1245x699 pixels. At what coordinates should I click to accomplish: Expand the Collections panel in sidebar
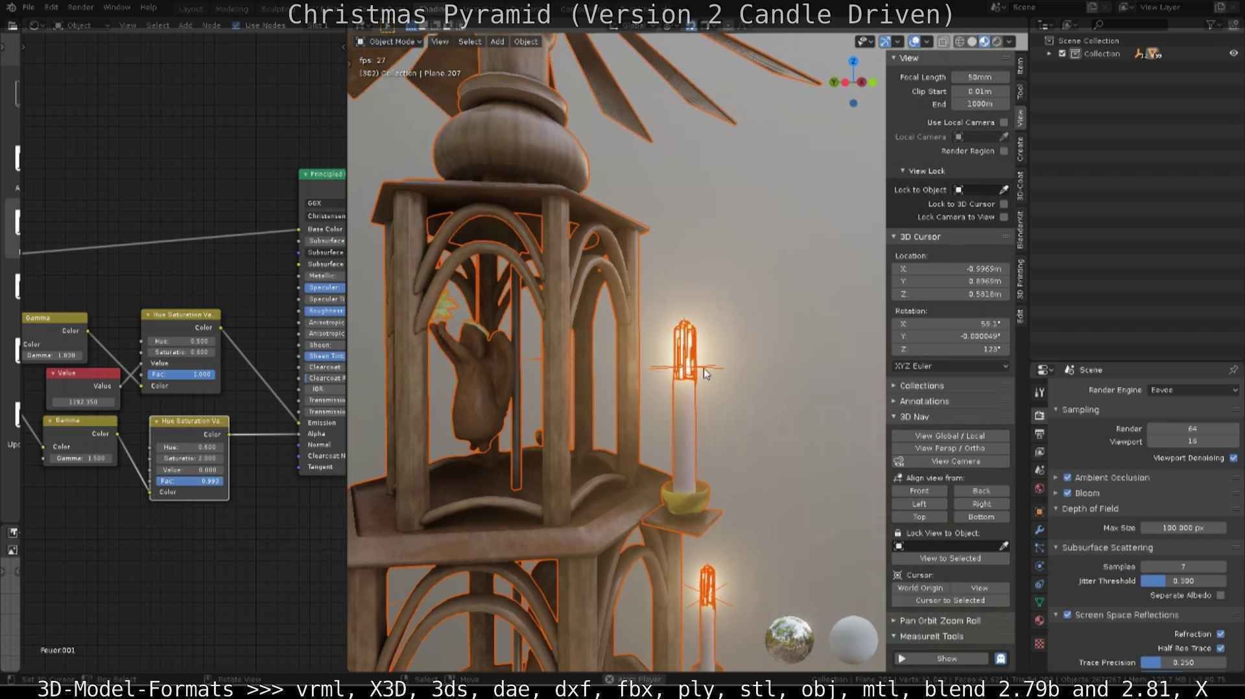pyautogui.click(x=921, y=386)
